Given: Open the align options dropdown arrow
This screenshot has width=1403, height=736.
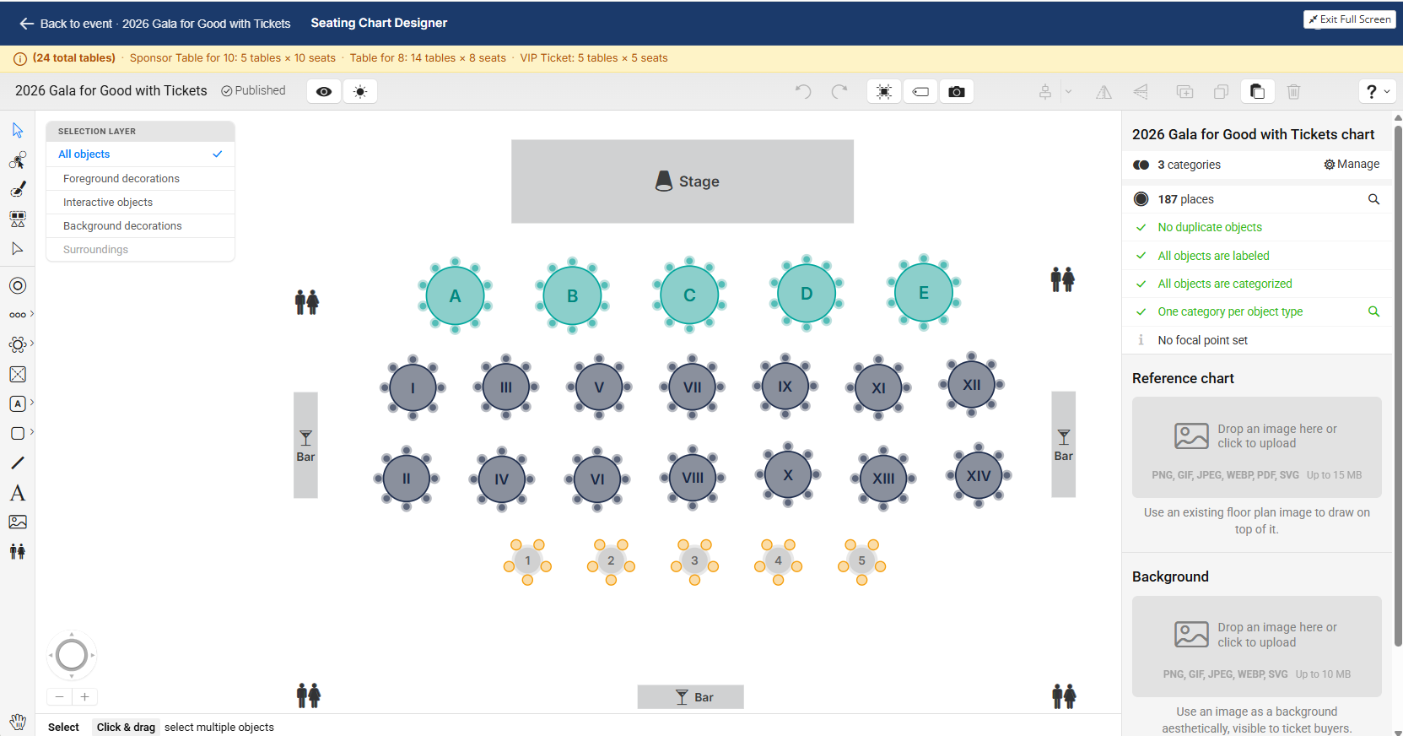Looking at the screenshot, I should pyautogui.click(x=1068, y=91).
